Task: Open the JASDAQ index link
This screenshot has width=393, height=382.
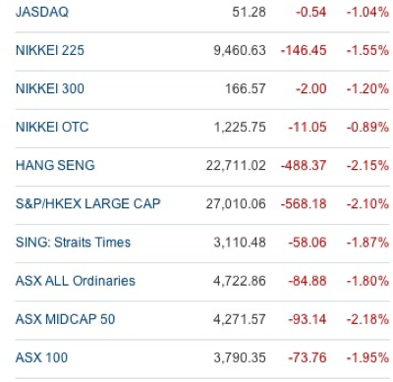Action: tap(42, 12)
